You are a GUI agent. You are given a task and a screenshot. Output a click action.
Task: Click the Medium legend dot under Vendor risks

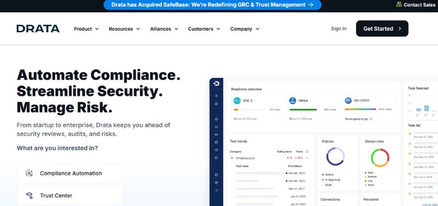[366, 177]
